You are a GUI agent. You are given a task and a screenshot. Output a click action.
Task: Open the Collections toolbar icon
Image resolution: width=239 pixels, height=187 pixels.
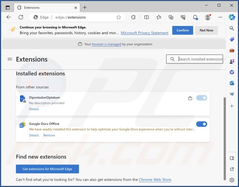pyautogui.click(x=171, y=17)
